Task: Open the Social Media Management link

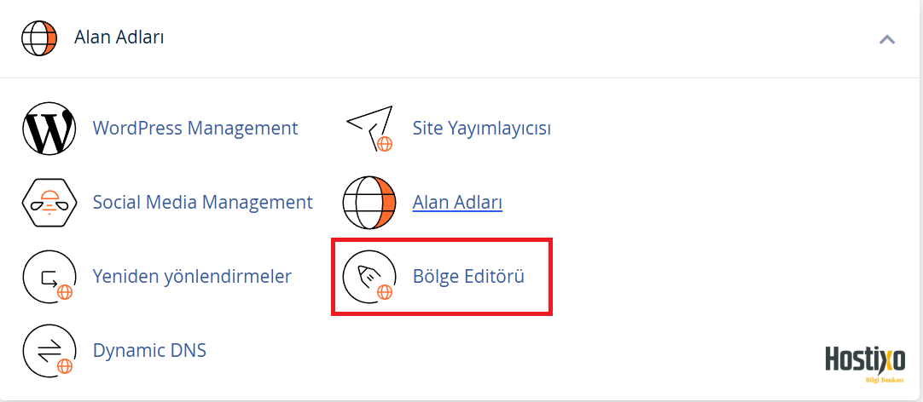Action: (202, 203)
